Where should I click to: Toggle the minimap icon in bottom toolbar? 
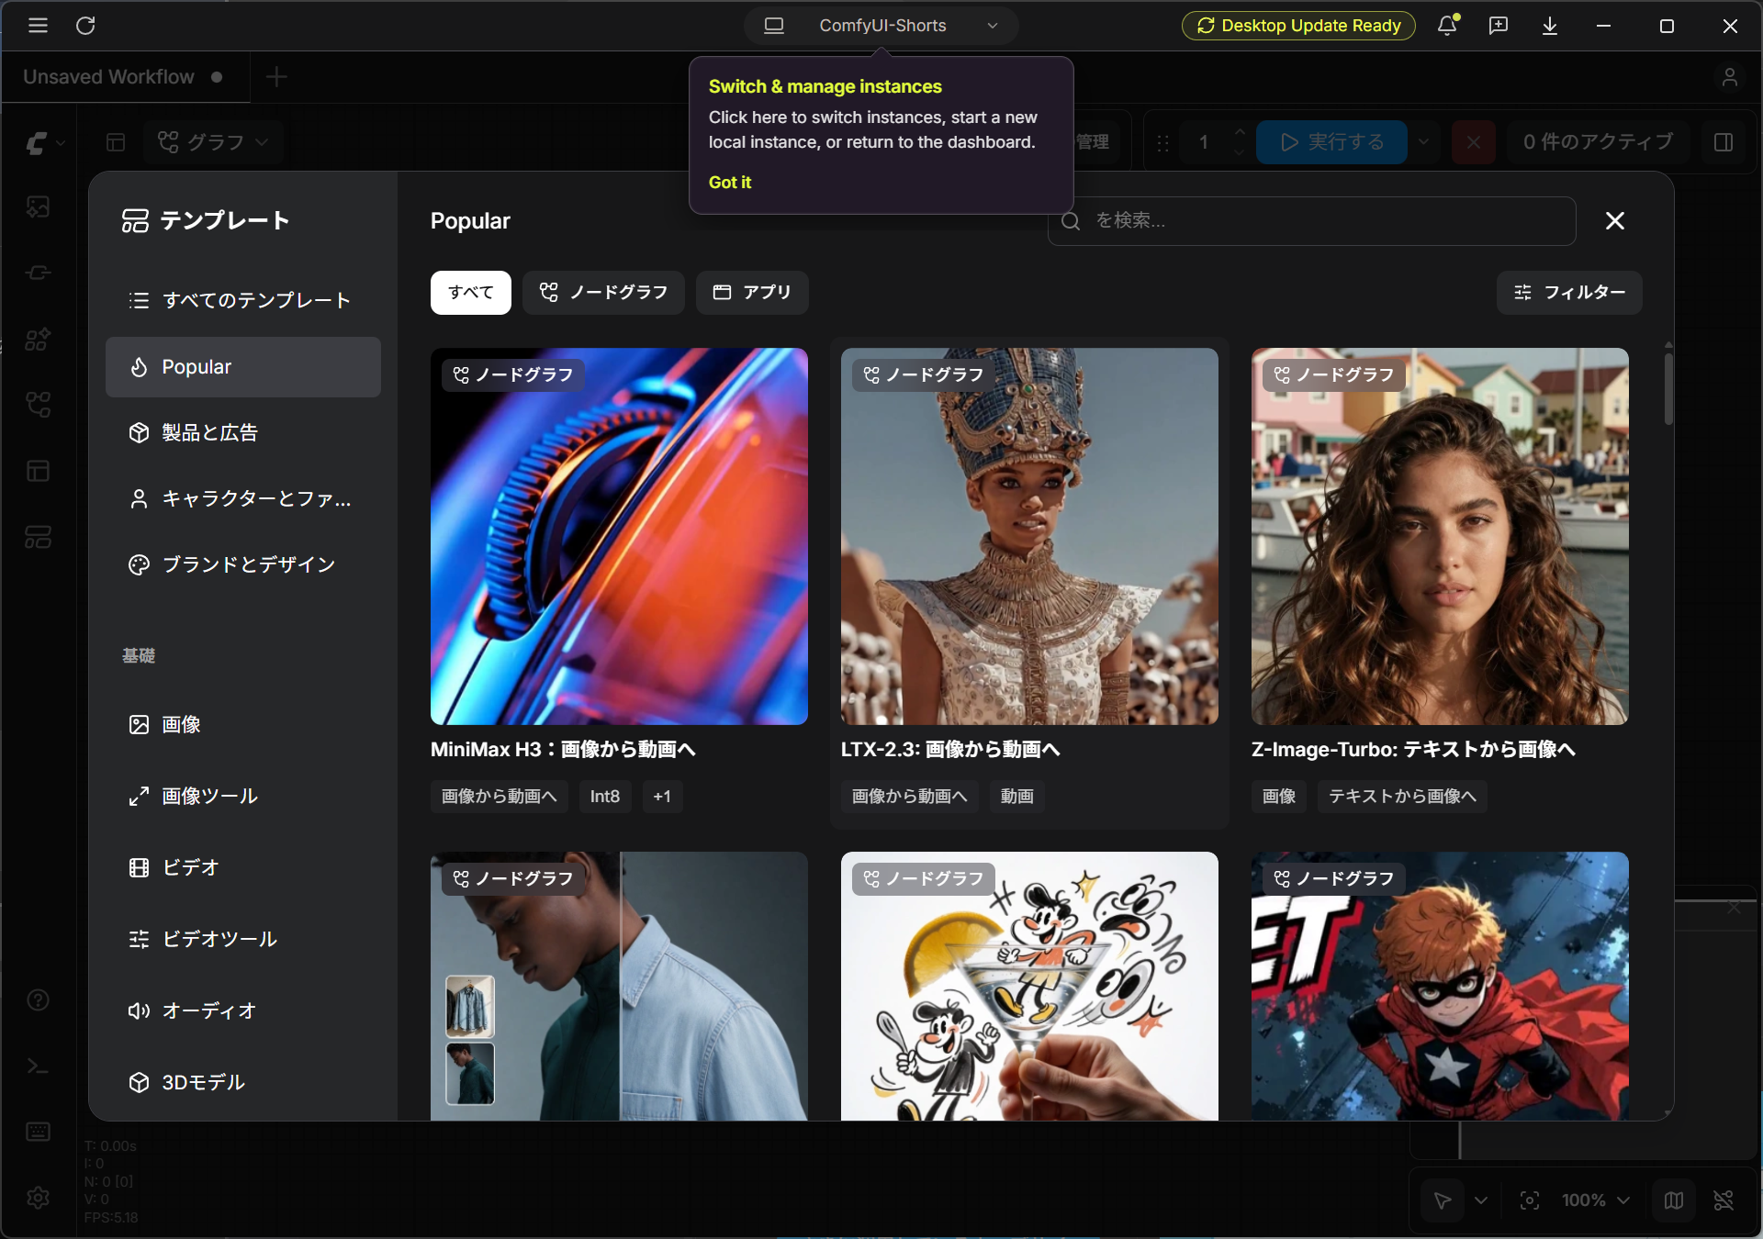click(x=1674, y=1200)
